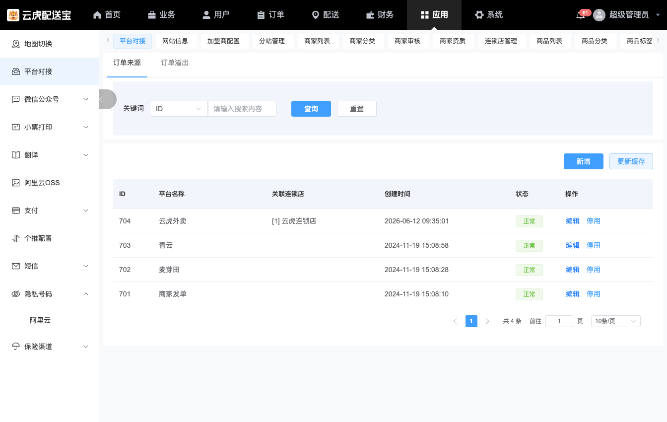Expand the 保险渠道 submenu chevron
Screen dimensions: 667x422
point(86,347)
